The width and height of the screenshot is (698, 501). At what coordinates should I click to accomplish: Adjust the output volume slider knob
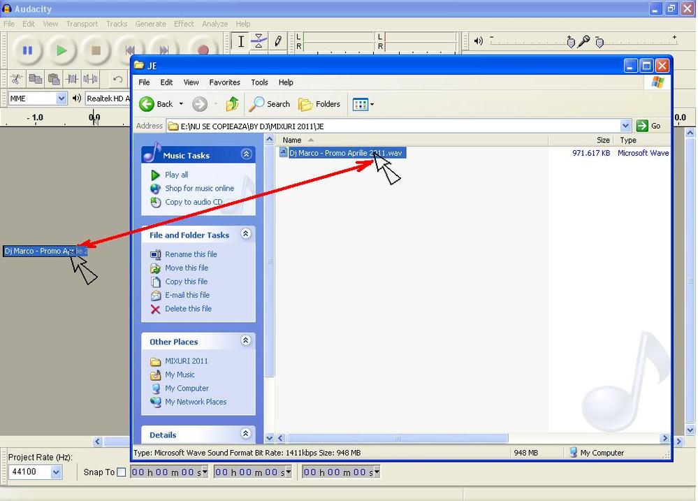tap(571, 43)
